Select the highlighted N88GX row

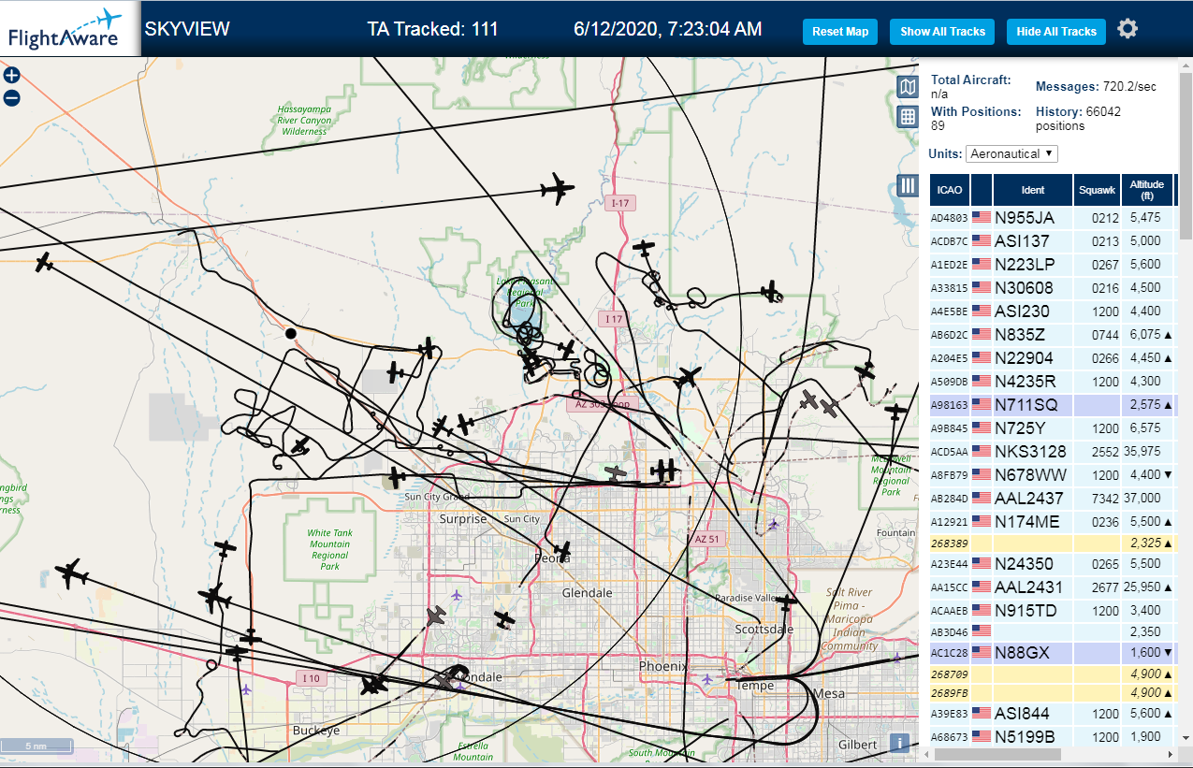tap(1053, 653)
